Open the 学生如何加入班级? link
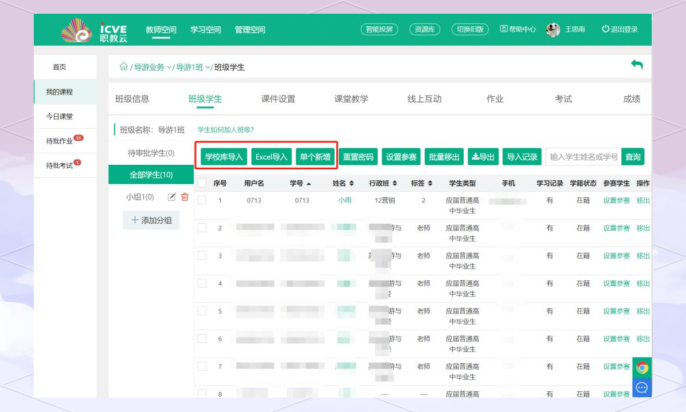686x412 pixels. (x=226, y=130)
